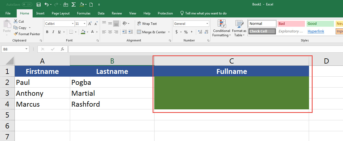Toggle Italic formatting
This screenshot has height=141, width=343.
point(53,32)
